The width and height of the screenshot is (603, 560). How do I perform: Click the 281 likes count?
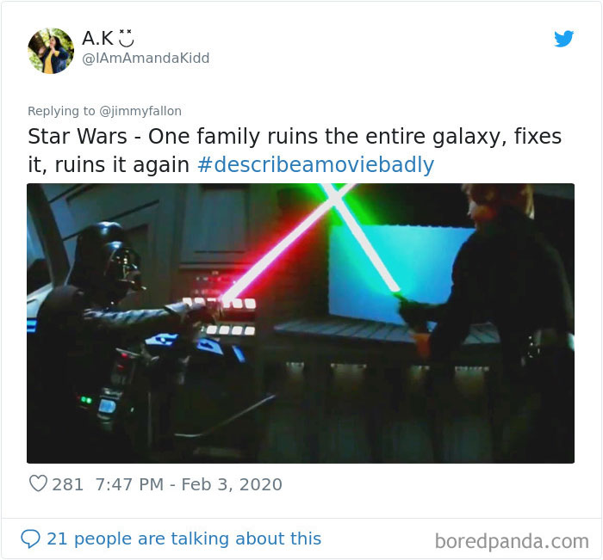click(x=68, y=484)
